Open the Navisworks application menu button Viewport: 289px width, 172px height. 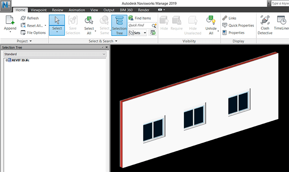click(x=6, y=5)
